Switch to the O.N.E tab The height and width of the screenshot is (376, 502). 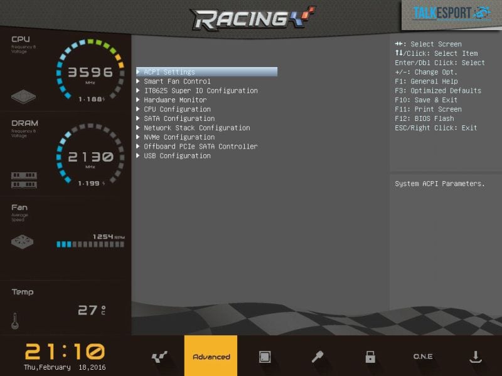point(422,357)
